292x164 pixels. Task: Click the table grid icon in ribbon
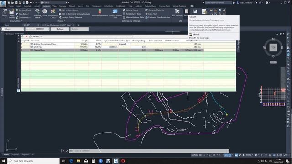click(x=204, y=11)
